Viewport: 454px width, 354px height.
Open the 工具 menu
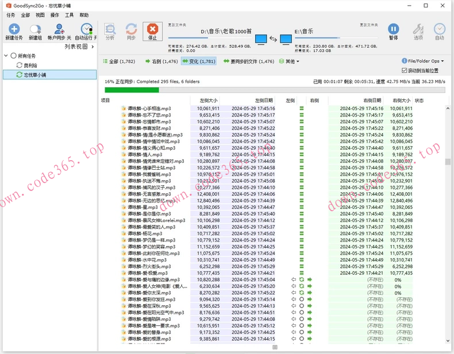(x=70, y=15)
